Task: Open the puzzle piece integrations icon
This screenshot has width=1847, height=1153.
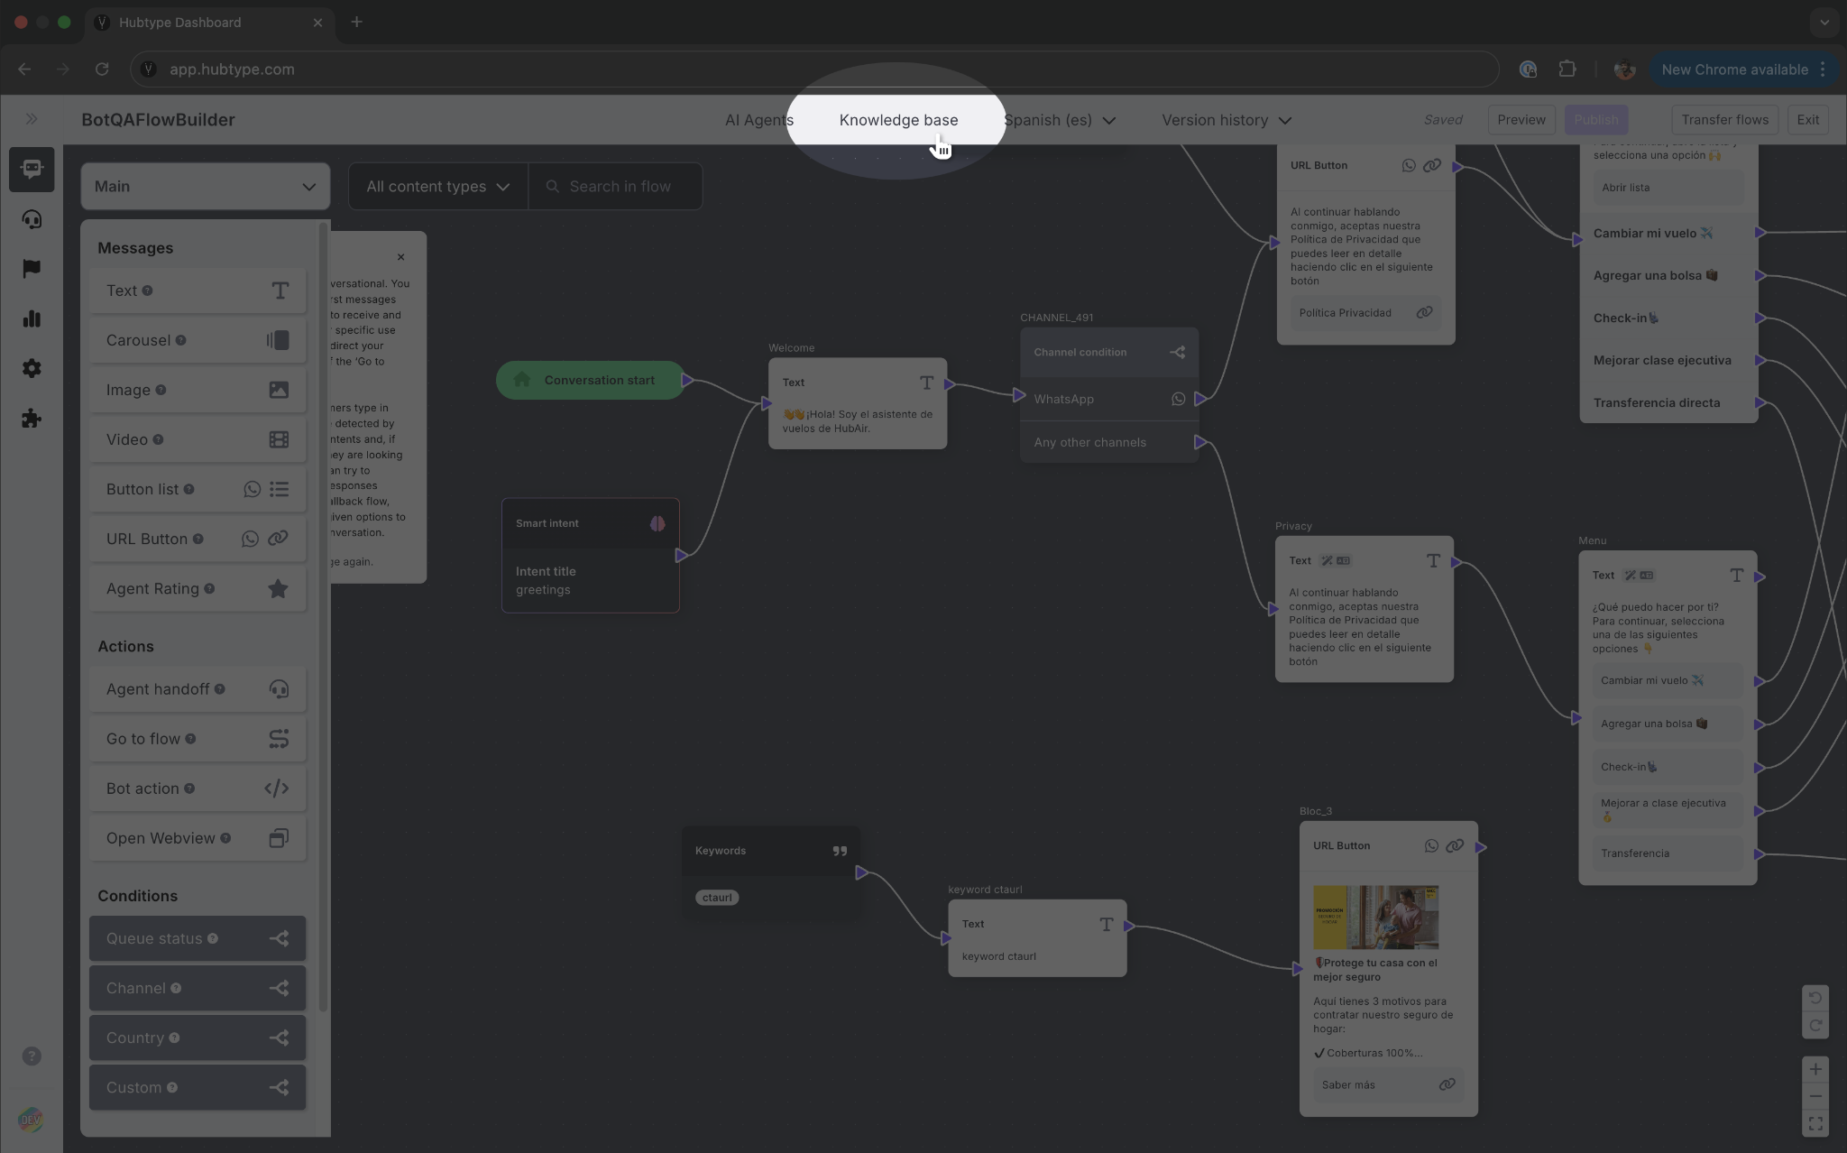Action: tap(32, 419)
